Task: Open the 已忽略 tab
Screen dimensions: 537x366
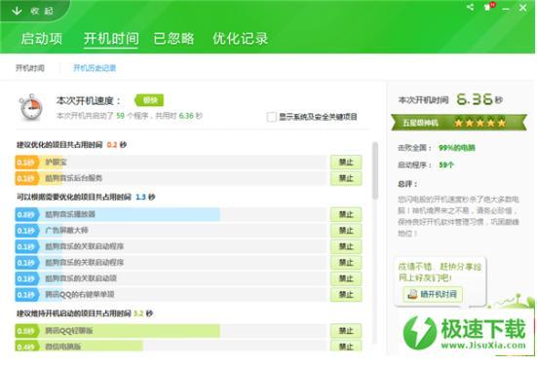Action: pos(174,38)
